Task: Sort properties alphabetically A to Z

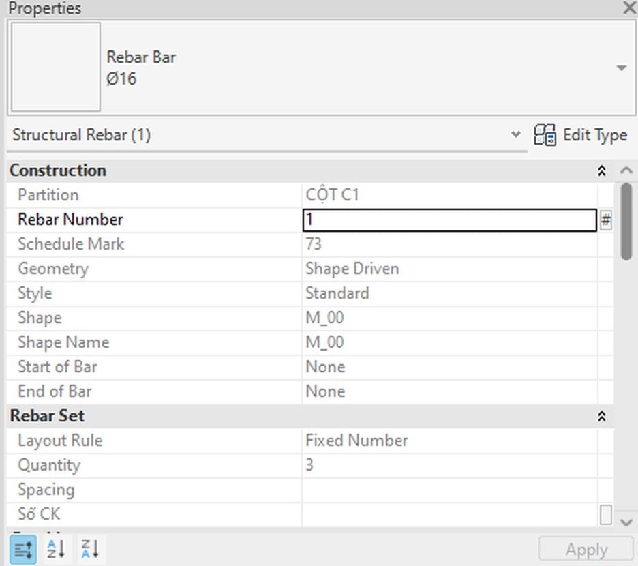Action: [56, 550]
